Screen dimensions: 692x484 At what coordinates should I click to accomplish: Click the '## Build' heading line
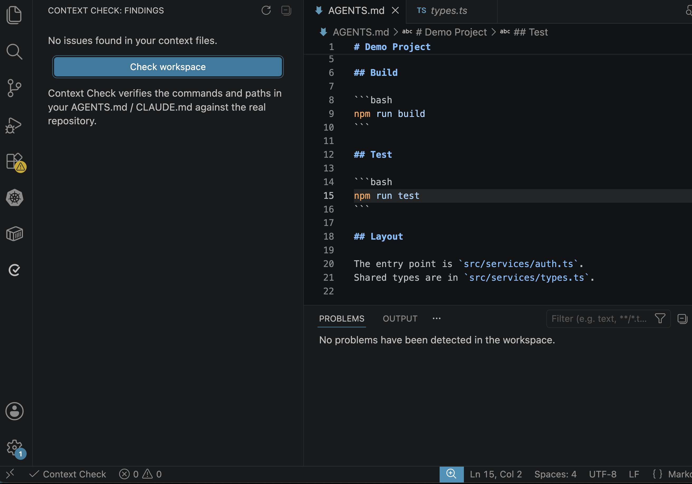pos(376,72)
